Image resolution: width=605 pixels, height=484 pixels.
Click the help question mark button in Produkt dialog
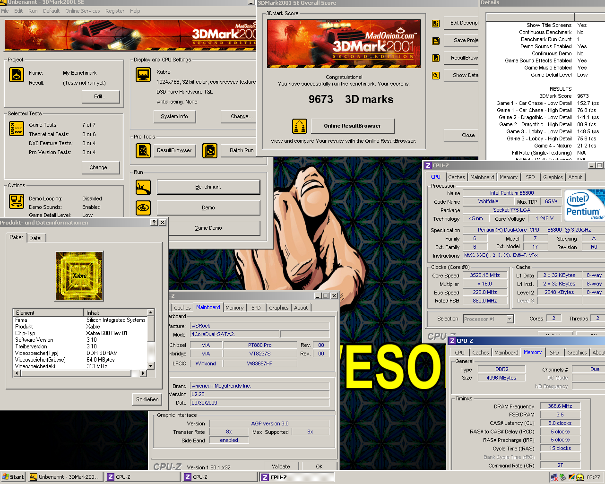(154, 222)
